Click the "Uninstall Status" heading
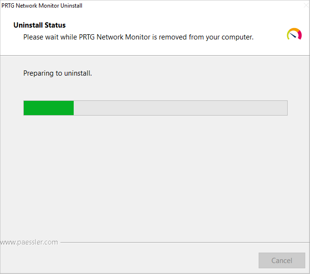Image resolution: width=310 pixels, height=274 pixels. click(39, 25)
